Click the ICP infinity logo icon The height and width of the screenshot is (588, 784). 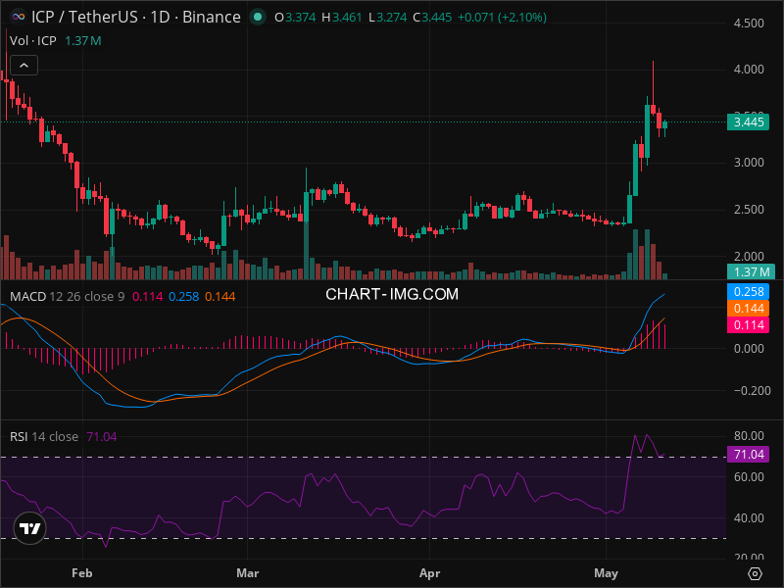pos(19,17)
